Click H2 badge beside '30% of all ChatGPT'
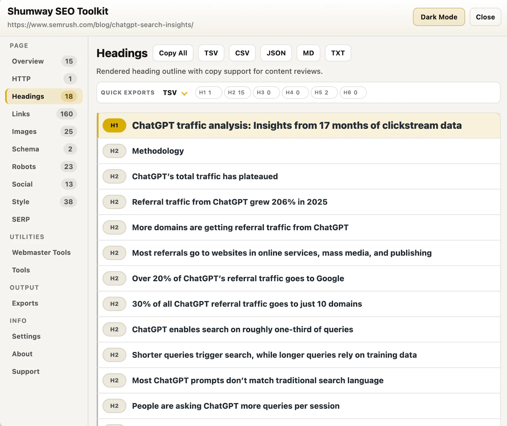The image size is (507, 426). click(x=114, y=304)
